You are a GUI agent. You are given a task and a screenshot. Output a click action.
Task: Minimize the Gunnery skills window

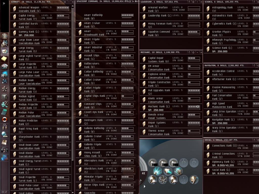click(69, 2)
